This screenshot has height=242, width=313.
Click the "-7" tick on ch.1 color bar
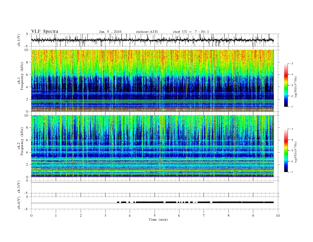[292, 107]
